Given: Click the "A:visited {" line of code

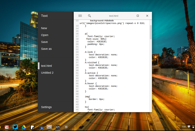Looking at the screenshot, I should pyautogui.click(x=92, y=62).
